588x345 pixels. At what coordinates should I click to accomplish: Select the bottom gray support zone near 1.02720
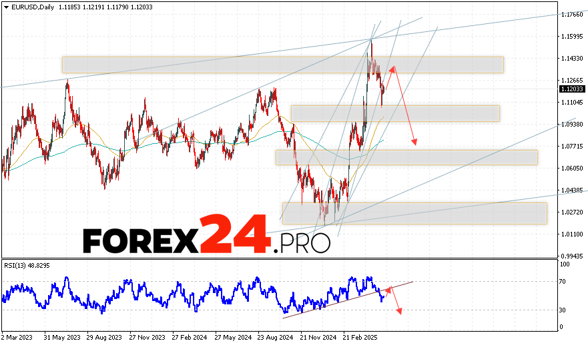tap(414, 213)
